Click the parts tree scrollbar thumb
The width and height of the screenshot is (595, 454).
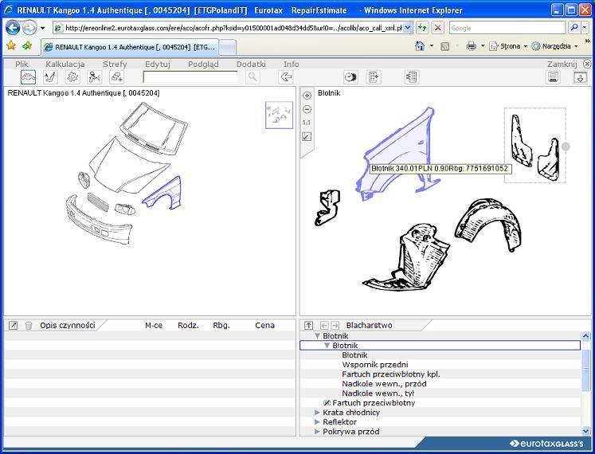[x=585, y=370]
